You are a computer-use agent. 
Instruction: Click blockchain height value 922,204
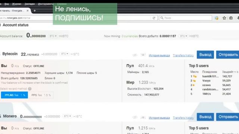click(x=158, y=89)
